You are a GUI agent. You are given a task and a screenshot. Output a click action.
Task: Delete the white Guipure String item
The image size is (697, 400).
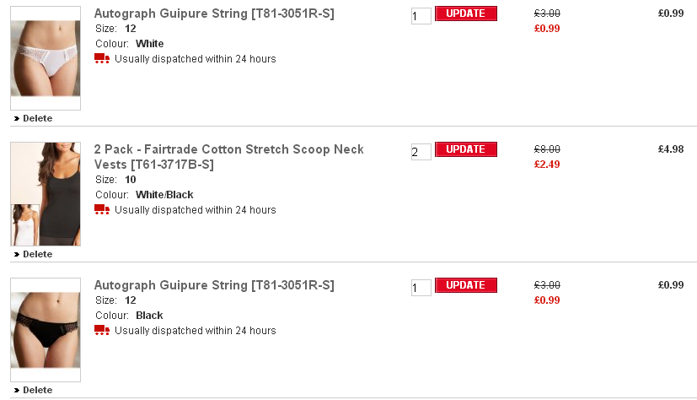(36, 118)
